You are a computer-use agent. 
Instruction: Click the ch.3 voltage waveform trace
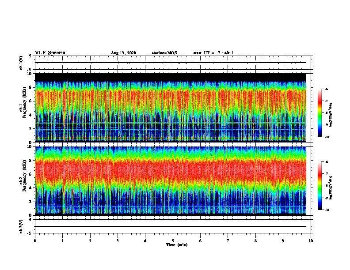point(170,226)
